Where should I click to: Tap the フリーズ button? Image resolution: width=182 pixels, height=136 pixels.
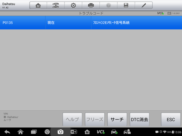coord(95,119)
